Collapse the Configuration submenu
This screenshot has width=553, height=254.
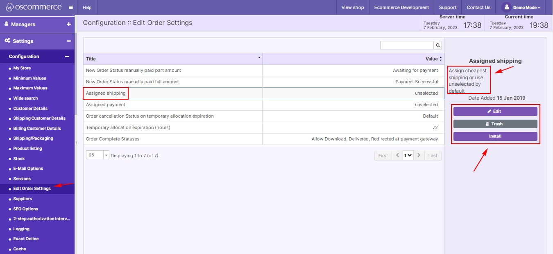tap(67, 57)
